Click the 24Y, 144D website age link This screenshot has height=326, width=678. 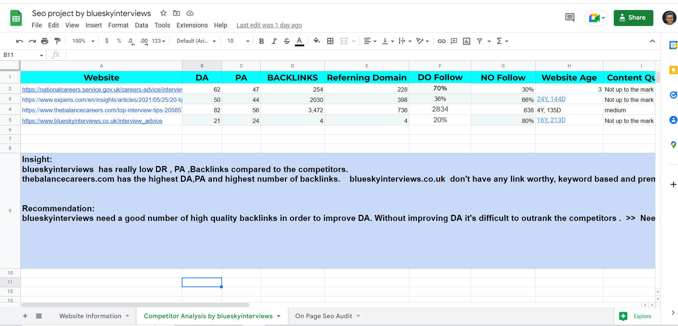[x=551, y=99]
